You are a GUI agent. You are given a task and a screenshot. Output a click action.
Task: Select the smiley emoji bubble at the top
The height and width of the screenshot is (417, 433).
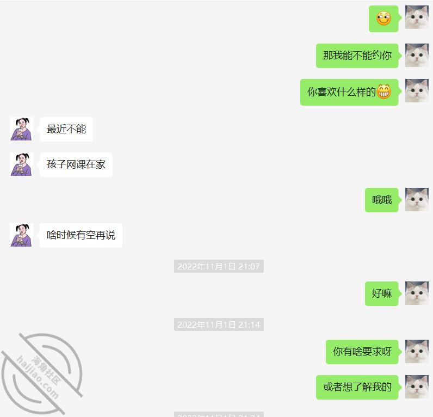pyautogui.click(x=383, y=19)
